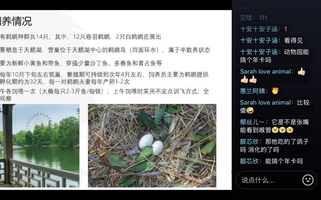Screen dimensions: 321x200
Task: Tap the 能搞个年卡吗 comment by 靓芯欣
Action: coord(271,161)
